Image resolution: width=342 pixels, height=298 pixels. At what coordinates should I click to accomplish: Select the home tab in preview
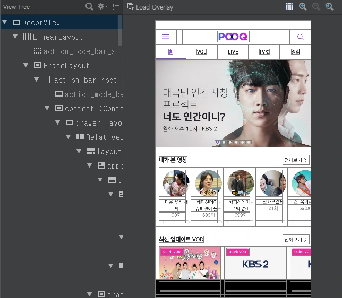[x=170, y=51]
